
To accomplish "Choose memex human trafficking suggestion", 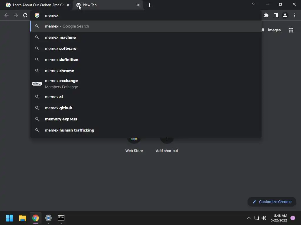I will 146,130.
